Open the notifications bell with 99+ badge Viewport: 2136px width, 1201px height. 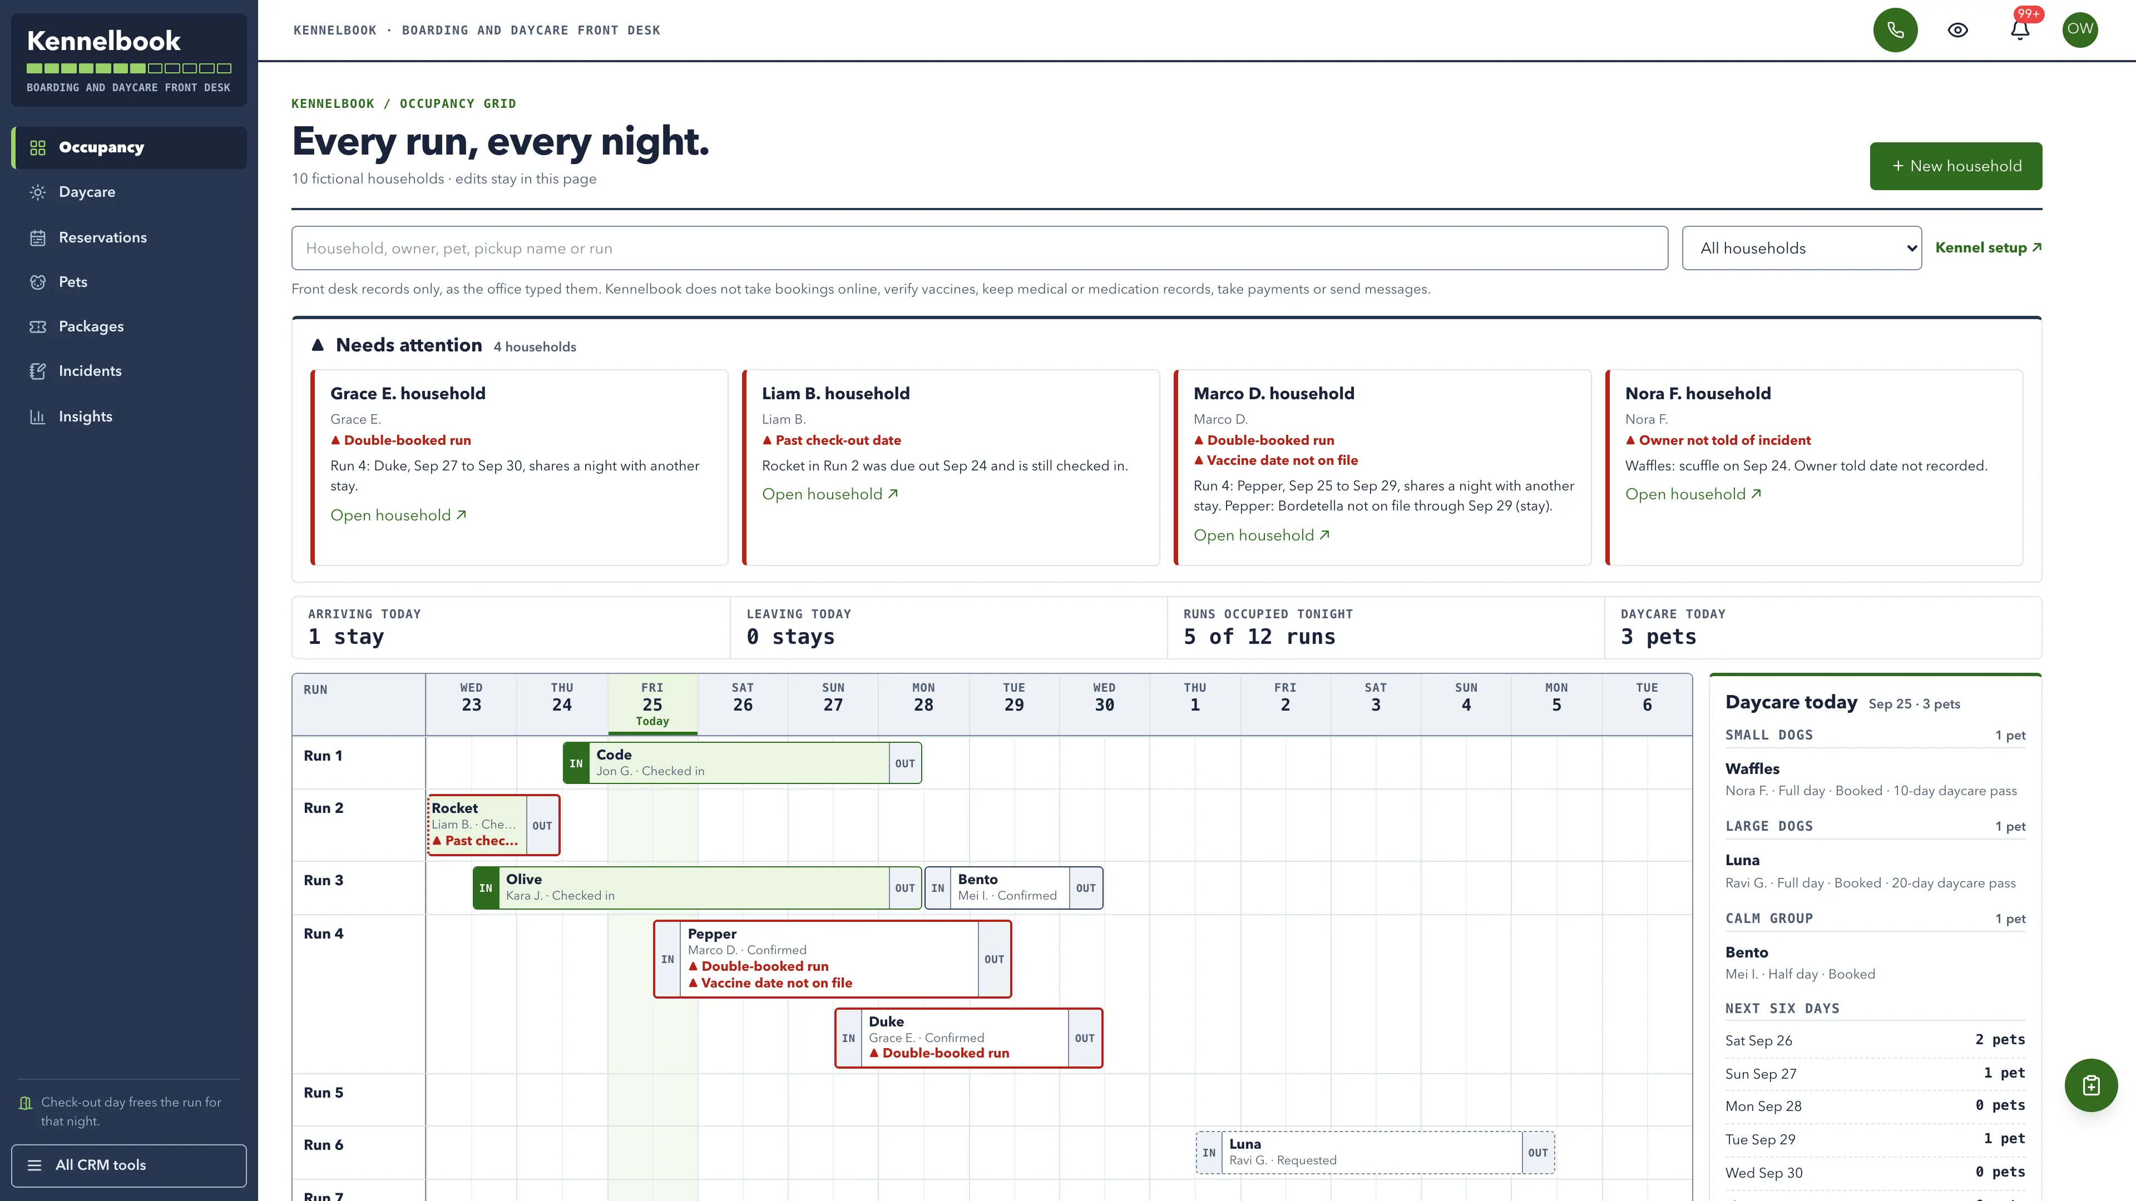[2020, 30]
